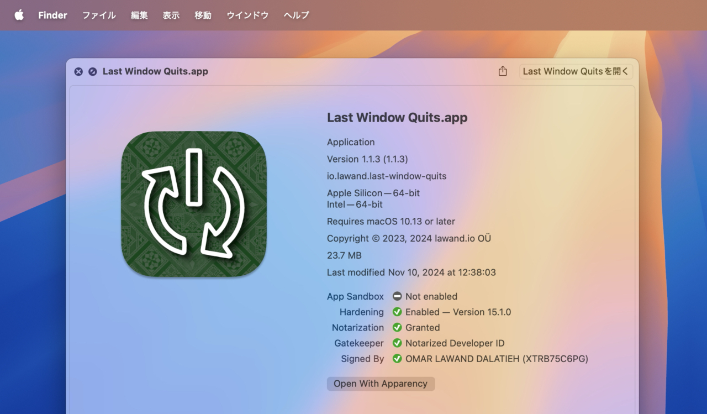Click the 'Requires macOS 10.13 or later' text

click(391, 222)
